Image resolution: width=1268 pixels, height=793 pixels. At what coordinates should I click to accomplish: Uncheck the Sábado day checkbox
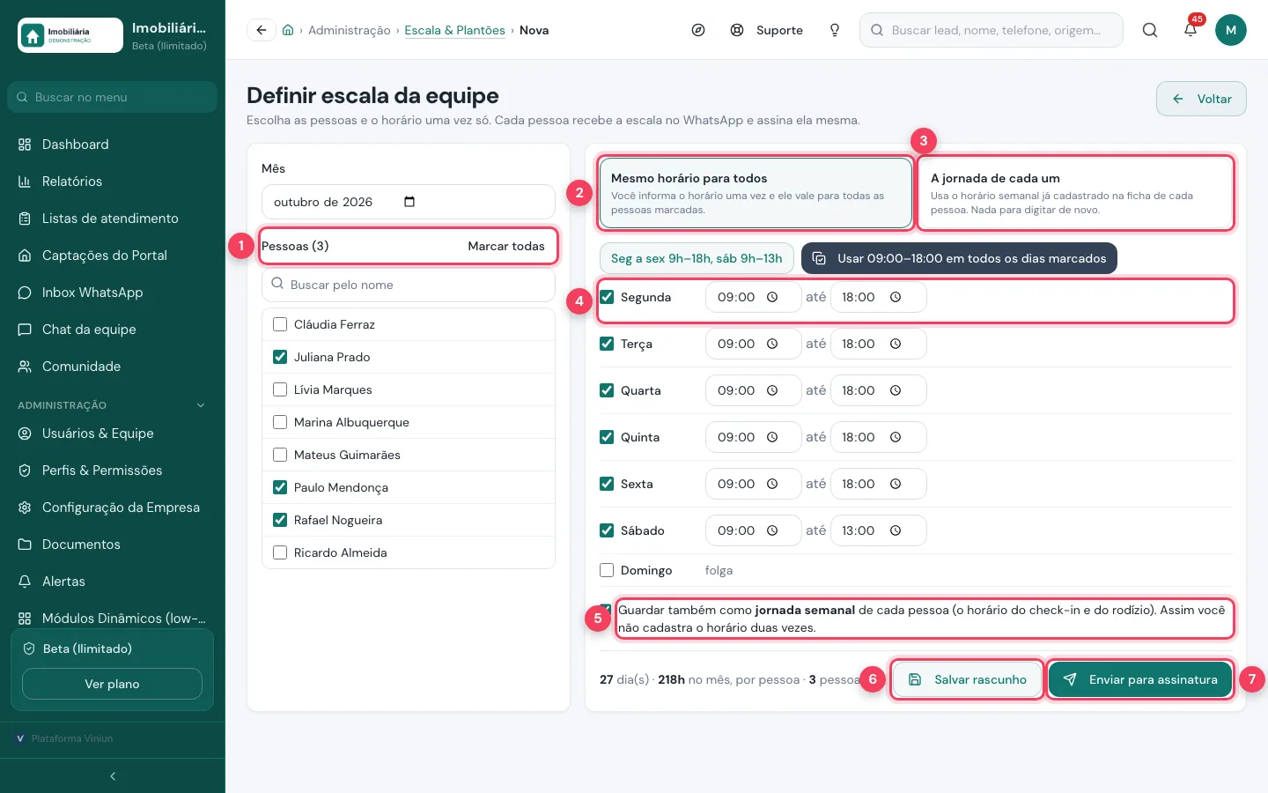click(607, 530)
